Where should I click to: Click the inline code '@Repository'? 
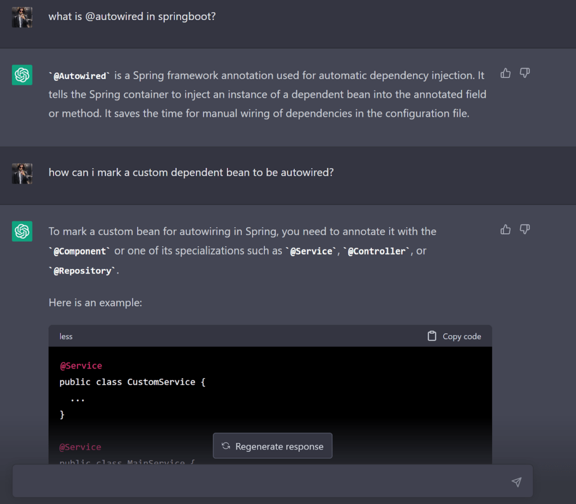tap(82, 271)
